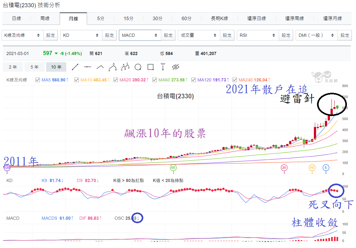Image resolution: width=356 pixels, height=248 pixels.
Task: Set chart range to 10 年
Action: 56,67
